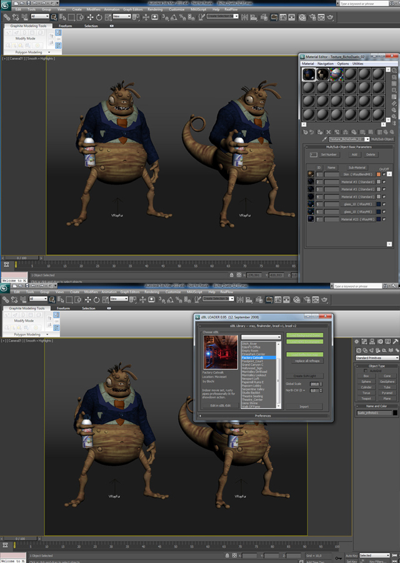The width and height of the screenshot is (400, 563).
Task: Open MAXScript menu in bottom window
Action: (194, 292)
